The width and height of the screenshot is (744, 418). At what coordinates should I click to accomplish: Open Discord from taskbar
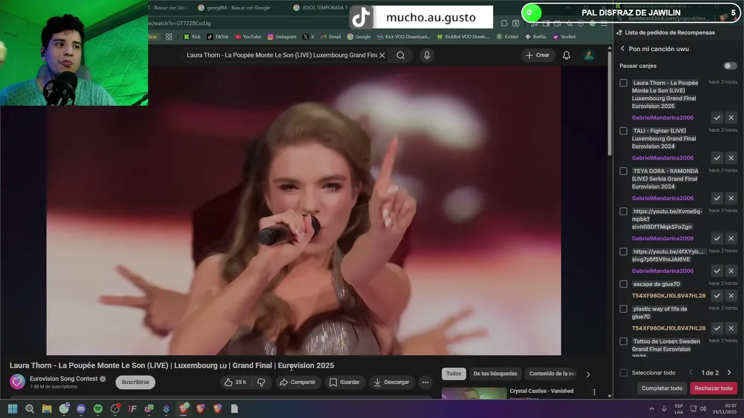click(81, 409)
